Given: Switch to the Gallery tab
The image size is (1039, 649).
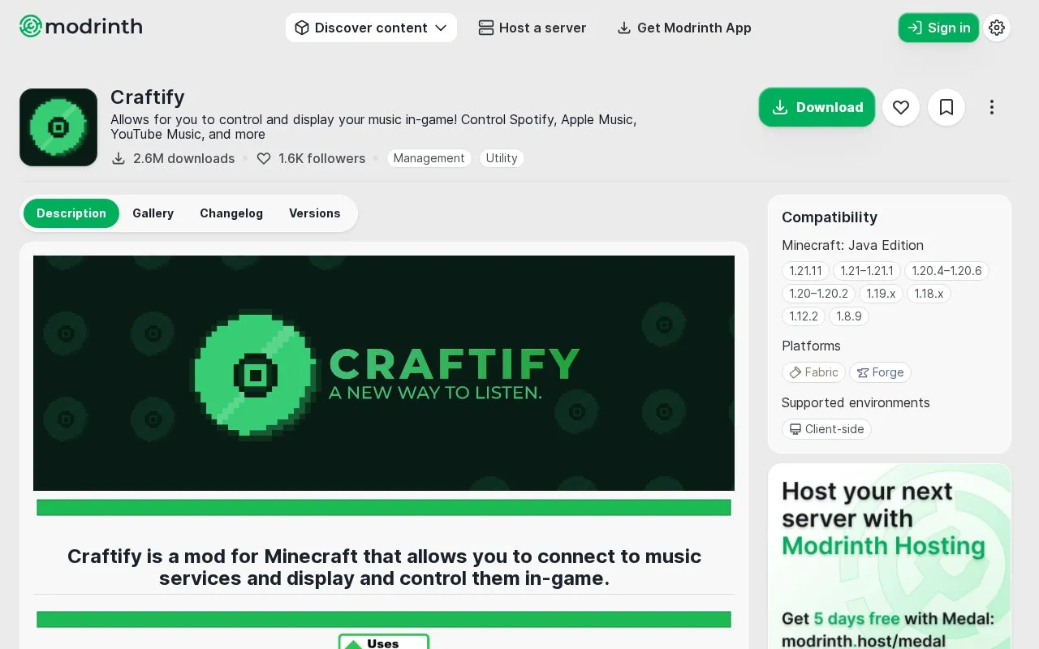Looking at the screenshot, I should [153, 213].
